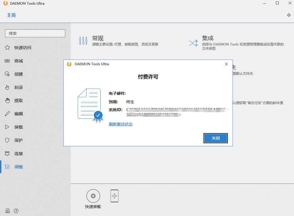The width and height of the screenshot is (294, 216).
Task: Click the star icon for 快速访问
Action: (7, 48)
